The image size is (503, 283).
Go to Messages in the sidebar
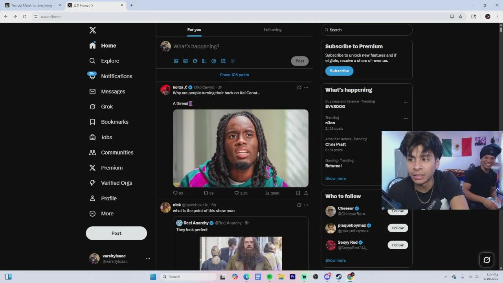[x=107, y=92]
